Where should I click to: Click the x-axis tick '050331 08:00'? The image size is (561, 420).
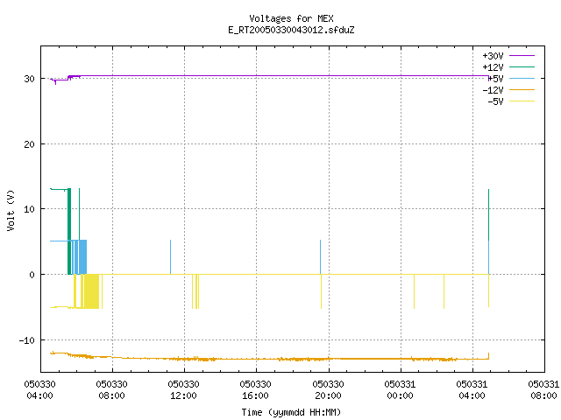click(x=543, y=390)
